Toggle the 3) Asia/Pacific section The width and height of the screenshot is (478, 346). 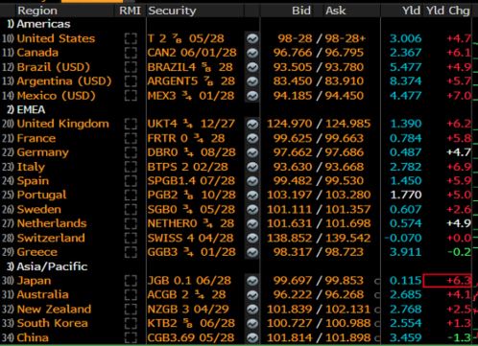point(47,266)
